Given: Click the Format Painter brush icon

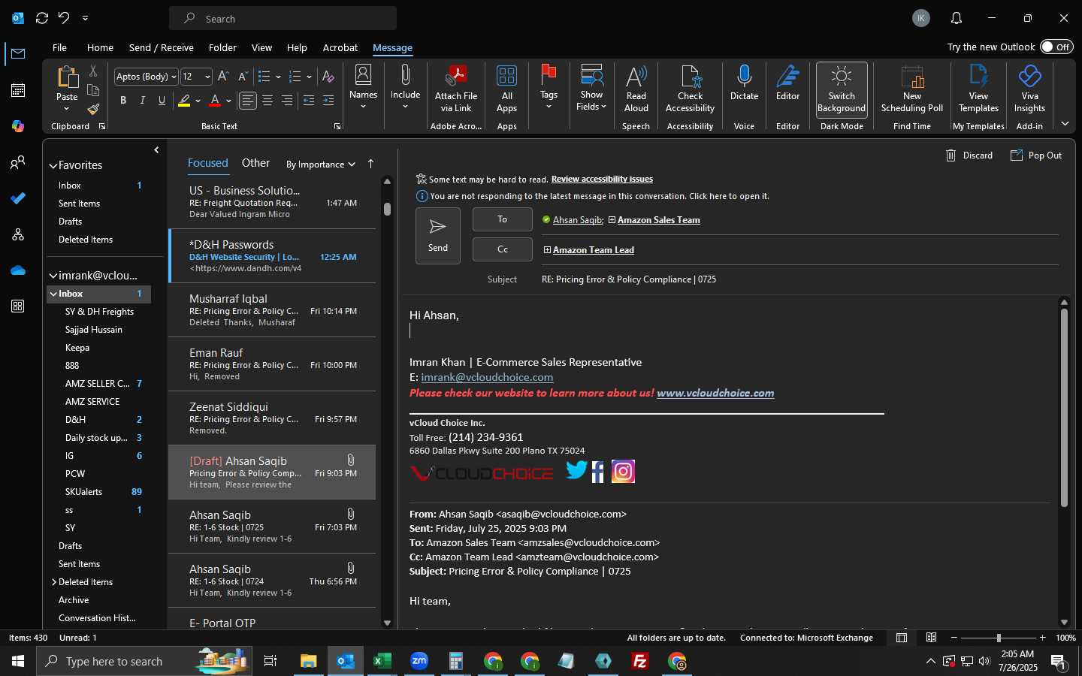Looking at the screenshot, I should click(x=93, y=109).
